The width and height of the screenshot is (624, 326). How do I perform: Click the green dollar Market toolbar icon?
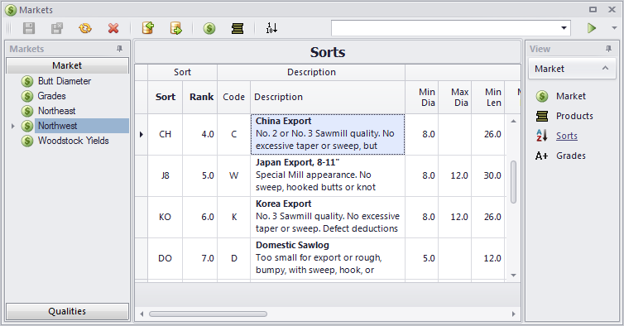click(209, 28)
